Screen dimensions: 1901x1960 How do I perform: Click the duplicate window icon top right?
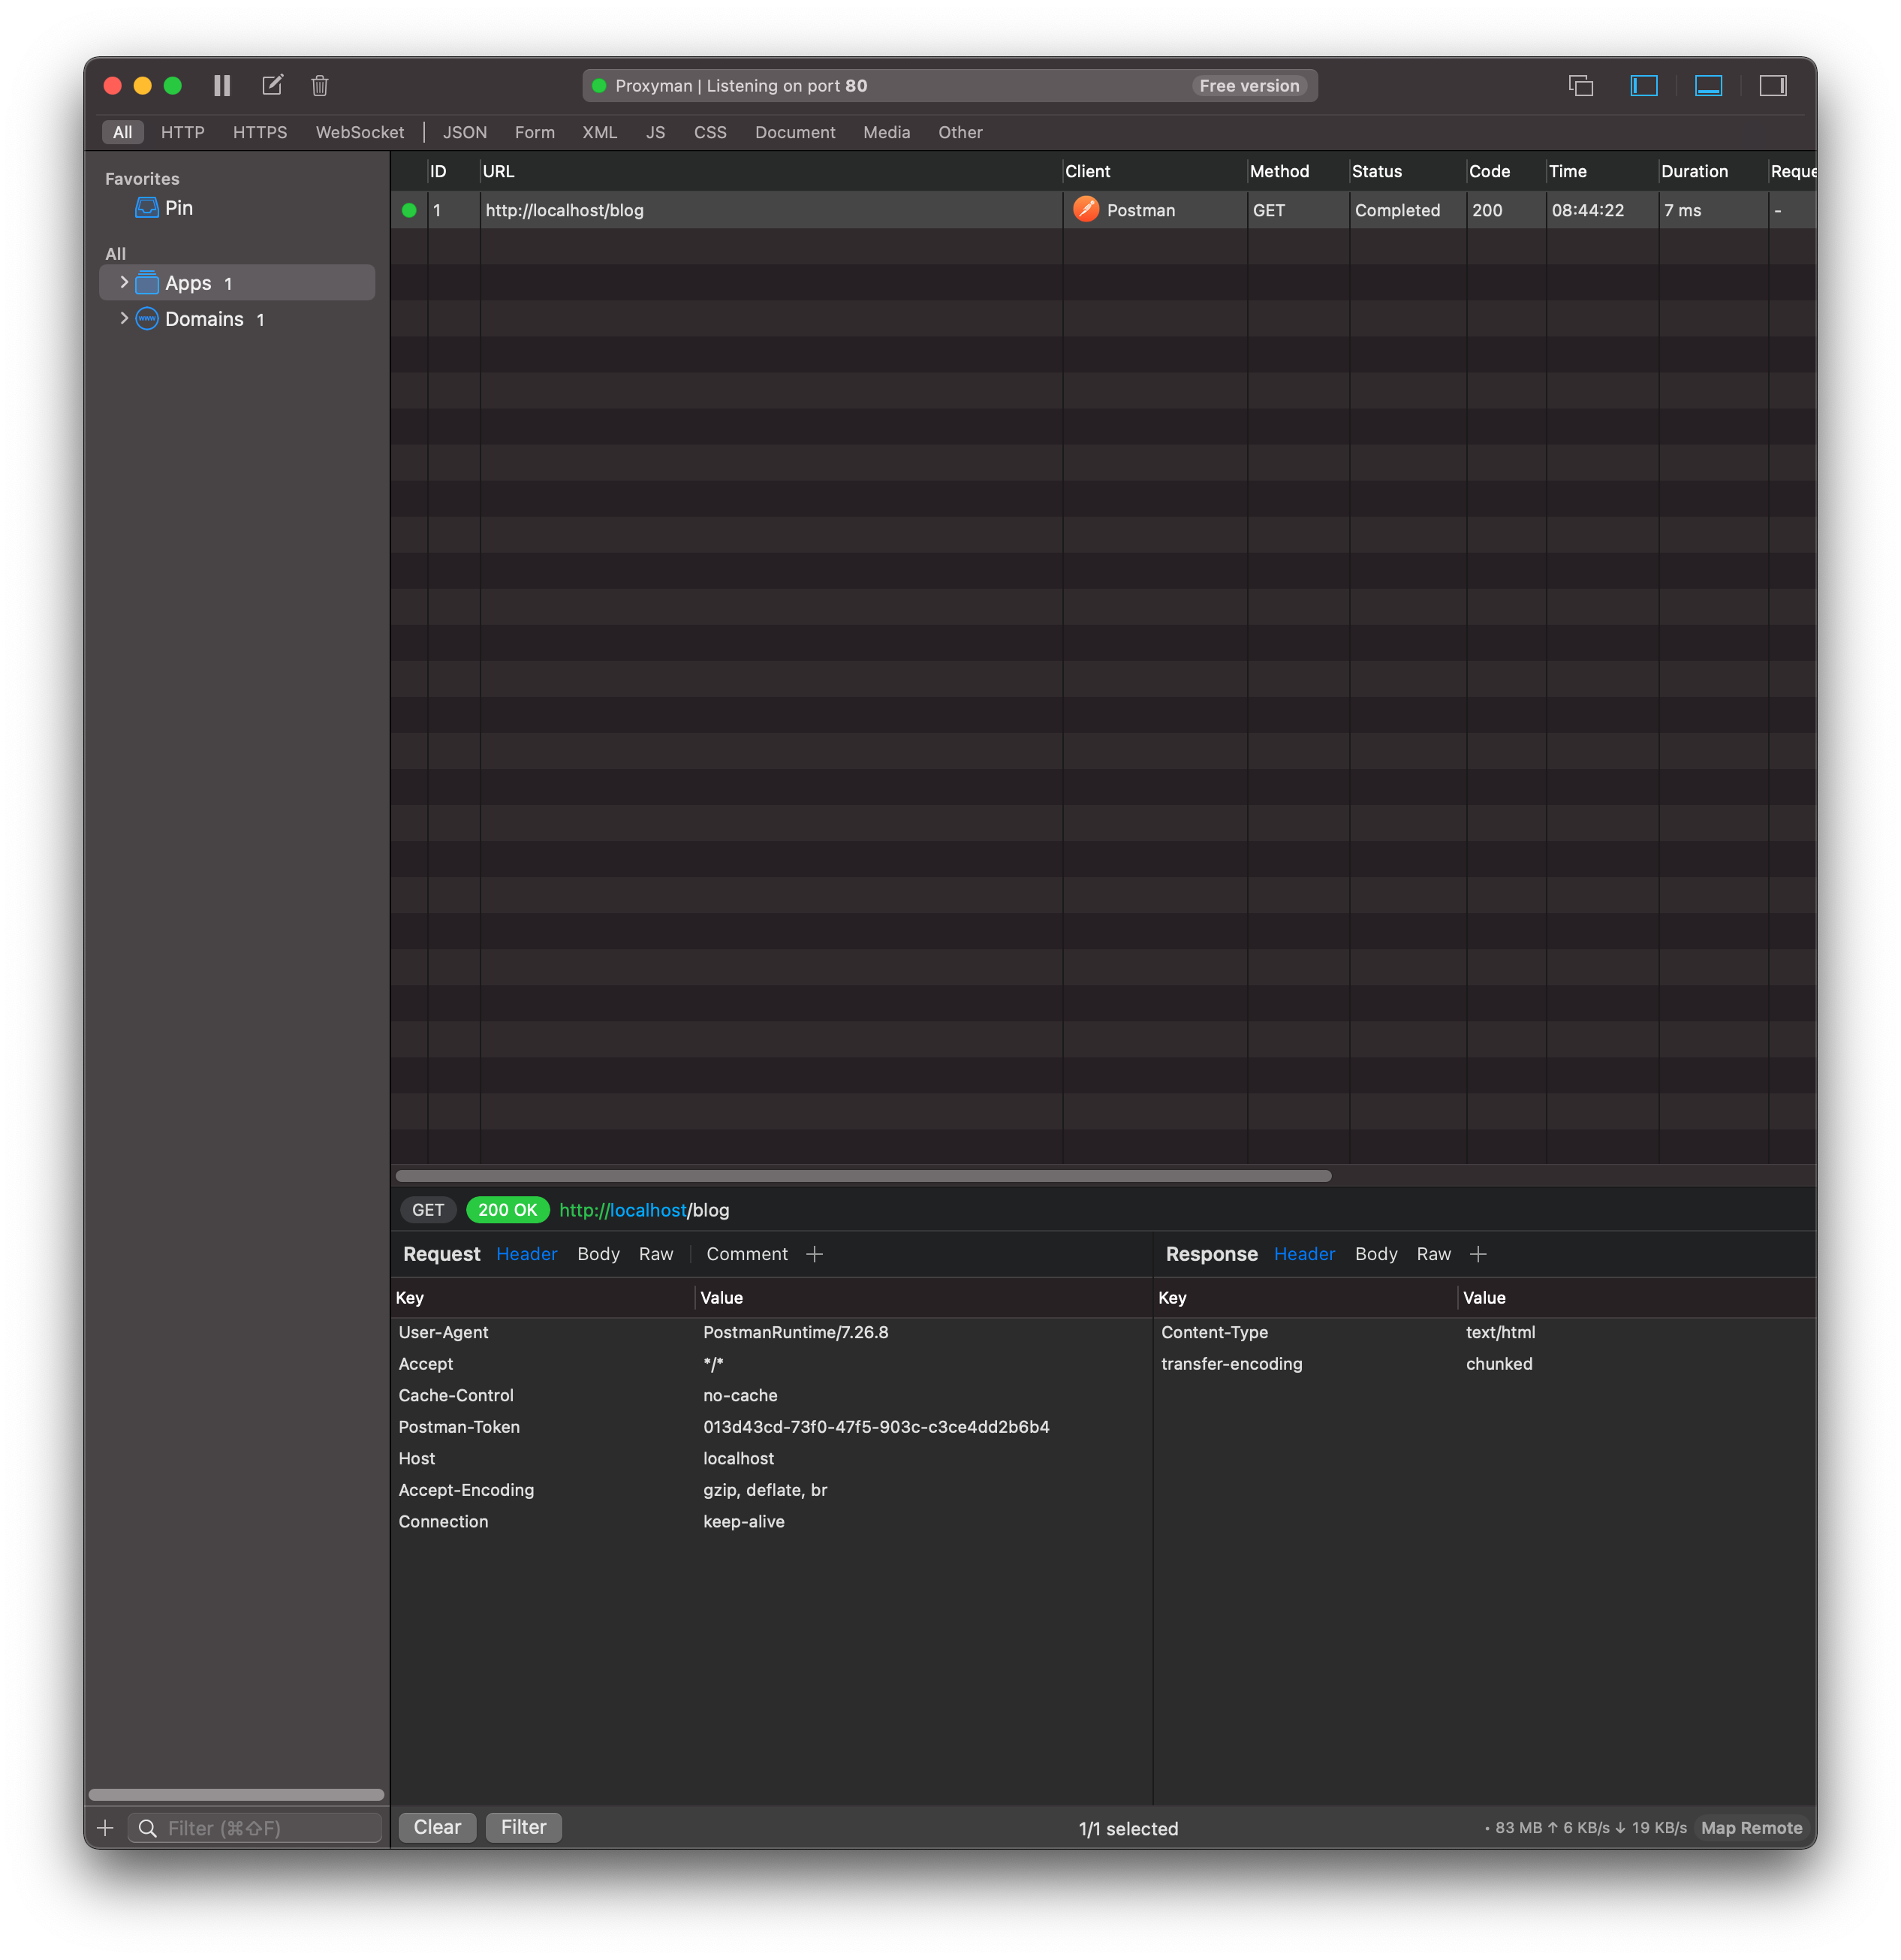1583,86
